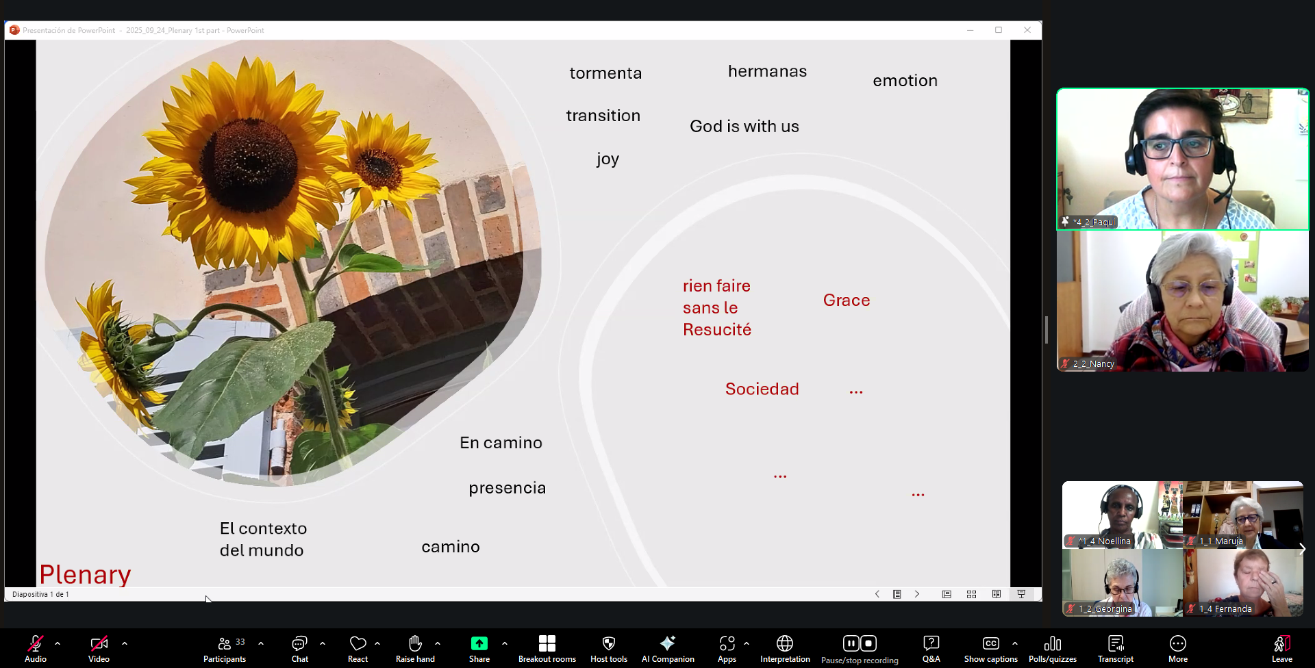Open Breakout rooms
Image resolution: width=1315 pixels, height=668 pixels.
coord(547,648)
